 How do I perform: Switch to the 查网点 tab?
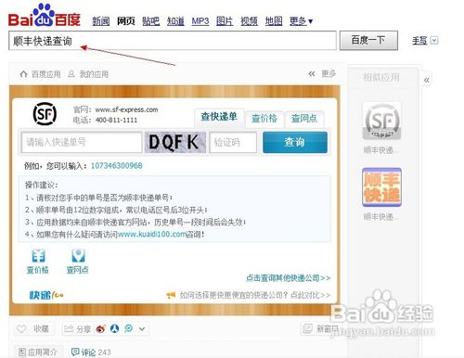(x=304, y=119)
